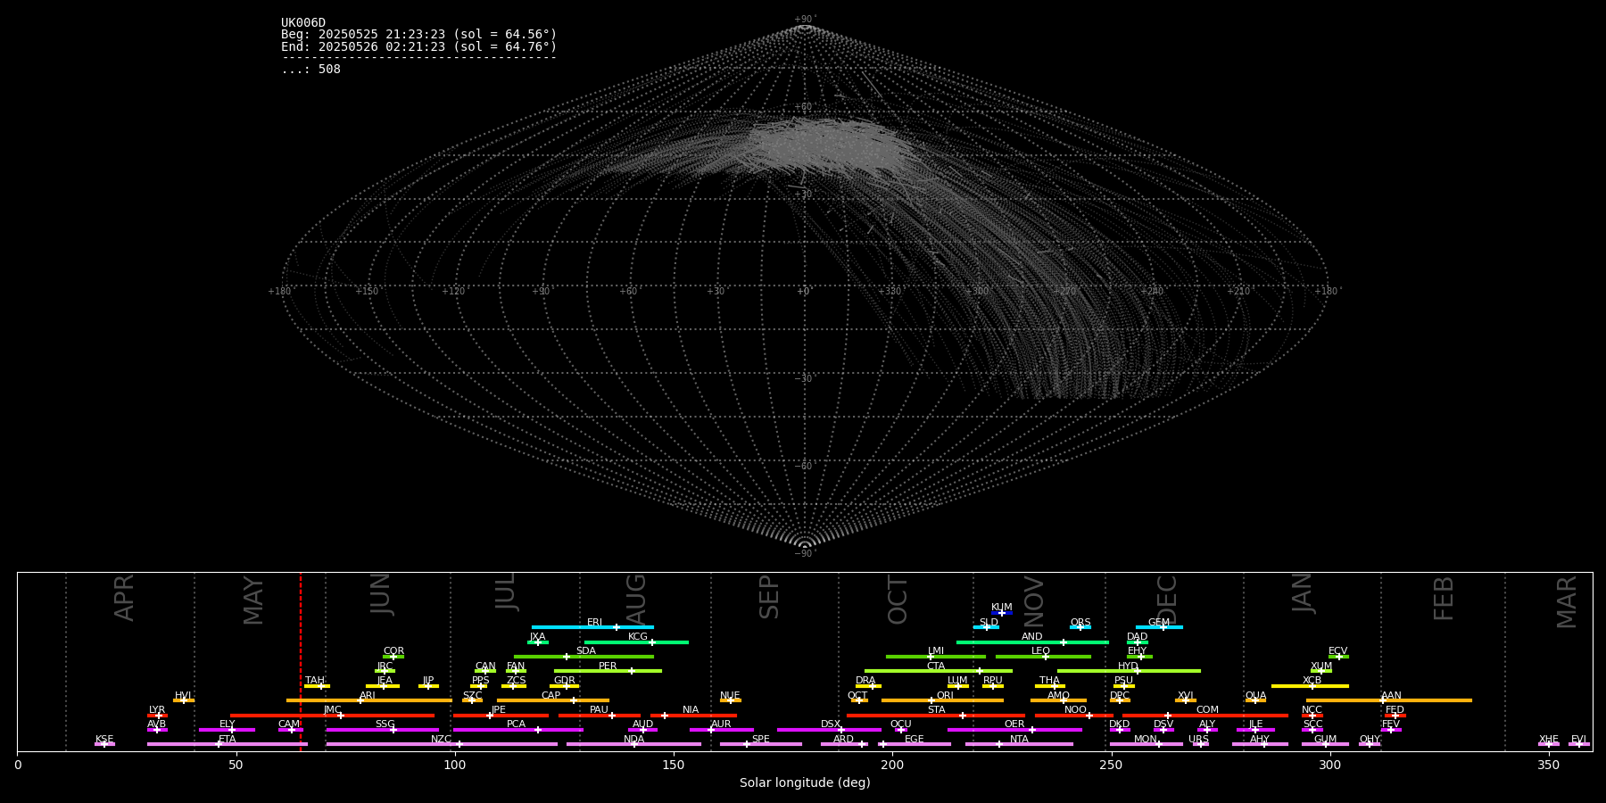The height and width of the screenshot is (803, 1606).
Task: Click the CTA shower label
Action: pyautogui.click(x=936, y=666)
